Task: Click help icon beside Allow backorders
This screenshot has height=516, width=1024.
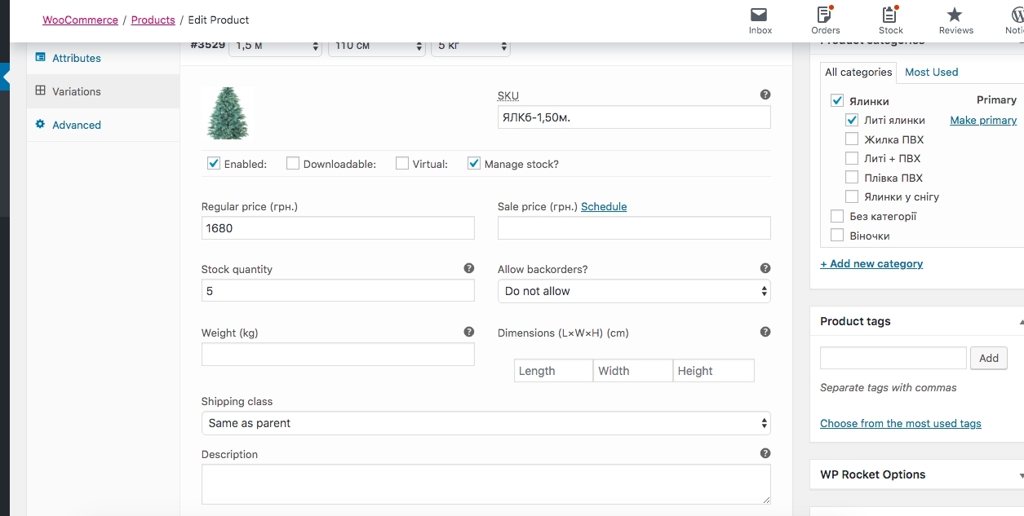Action: 765,268
